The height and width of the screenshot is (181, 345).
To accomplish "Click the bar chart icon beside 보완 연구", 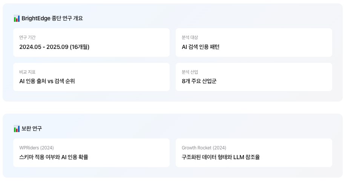I will pos(17,129).
